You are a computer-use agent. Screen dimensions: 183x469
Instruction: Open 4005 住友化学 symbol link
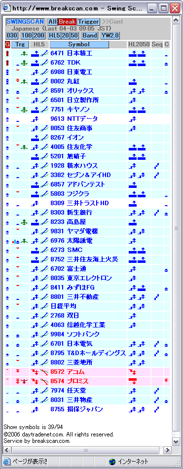pos(72,147)
